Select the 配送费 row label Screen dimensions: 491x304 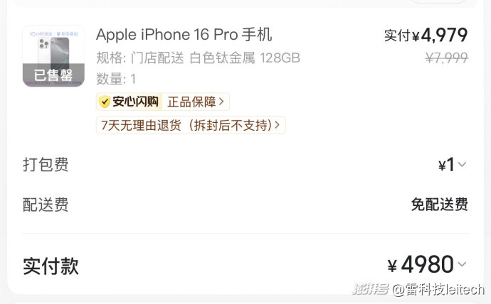tap(46, 205)
